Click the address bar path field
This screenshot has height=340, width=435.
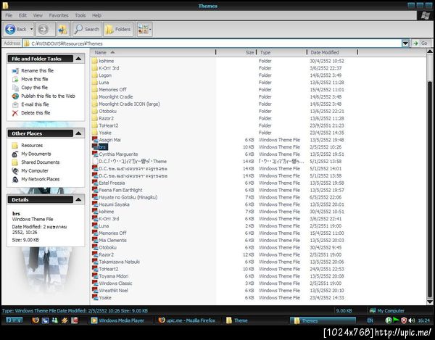(x=212, y=43)
